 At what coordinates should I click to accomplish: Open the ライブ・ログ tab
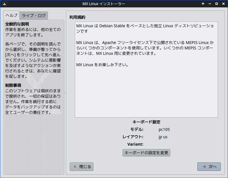click(34, 15)
